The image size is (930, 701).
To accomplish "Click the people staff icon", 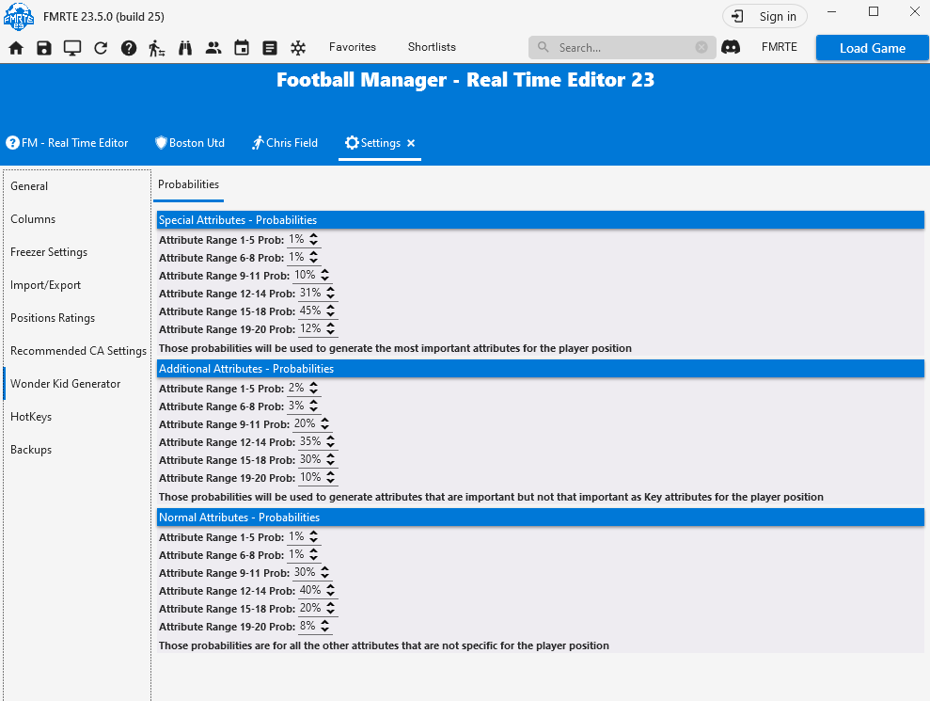I will point(213,48).
